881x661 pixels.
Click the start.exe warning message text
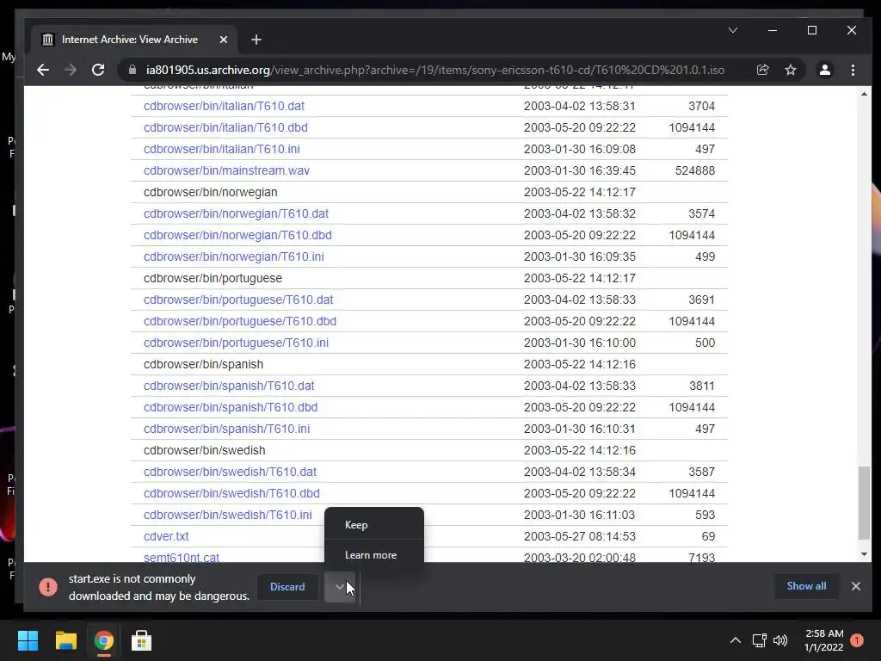point(159,587)
